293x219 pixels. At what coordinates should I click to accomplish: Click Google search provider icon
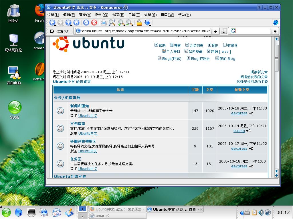(x=233, y=31)
